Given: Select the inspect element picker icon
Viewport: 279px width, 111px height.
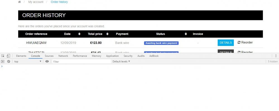Looking at the screenshot, I should click(3, 56).
